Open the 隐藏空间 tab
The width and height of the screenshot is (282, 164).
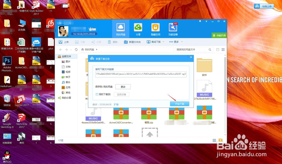click(155, 29)
